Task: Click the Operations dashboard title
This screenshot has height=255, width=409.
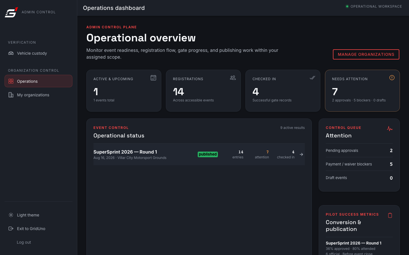Action: click(x=114, y=8)
